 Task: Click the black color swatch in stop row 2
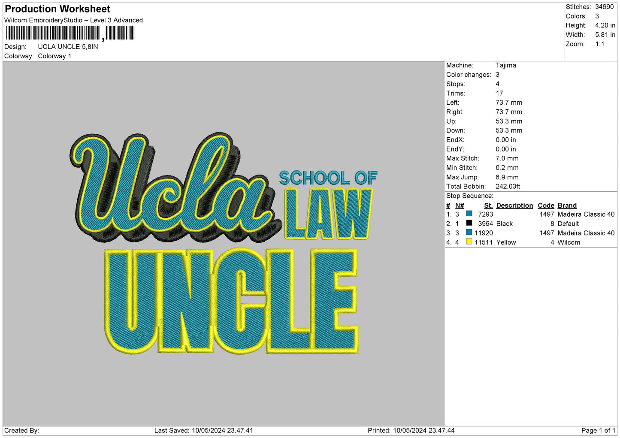[x=469, y=223]
